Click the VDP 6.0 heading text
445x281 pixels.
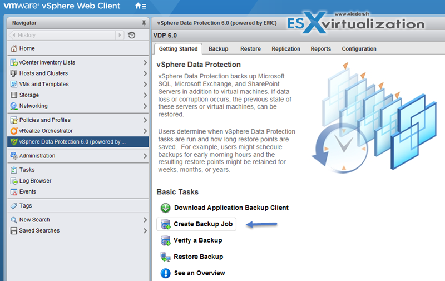click(165, 36)
